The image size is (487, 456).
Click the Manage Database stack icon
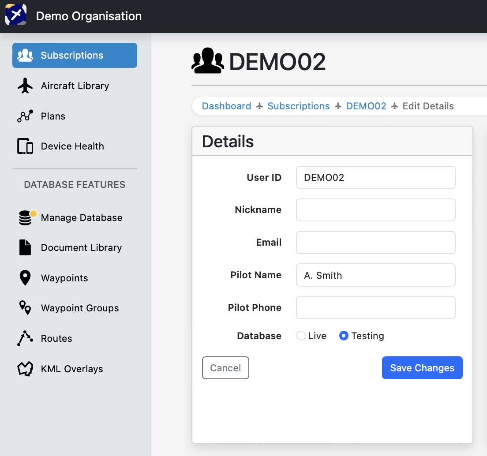[26, 217]
